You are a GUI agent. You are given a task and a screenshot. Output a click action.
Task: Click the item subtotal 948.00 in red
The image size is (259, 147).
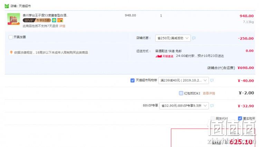click(247, 16)
